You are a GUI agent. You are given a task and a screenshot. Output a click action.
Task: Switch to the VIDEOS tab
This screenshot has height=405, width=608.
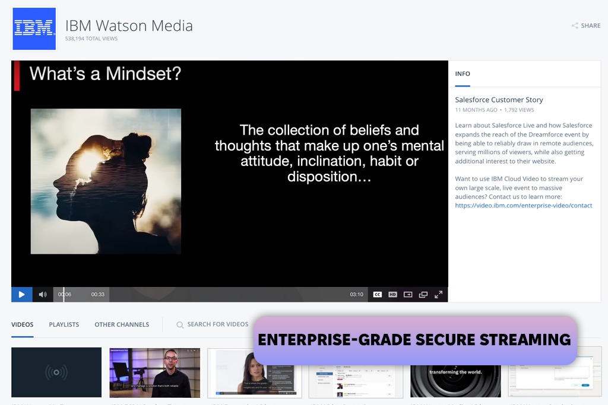point(22,324)
